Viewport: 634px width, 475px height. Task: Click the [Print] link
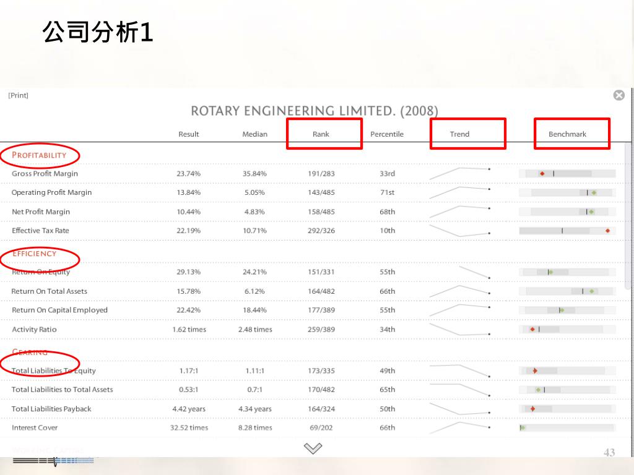point(18,95)
